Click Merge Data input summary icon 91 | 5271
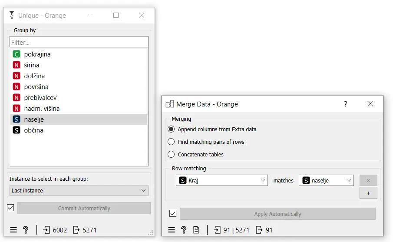 (217, 230)
